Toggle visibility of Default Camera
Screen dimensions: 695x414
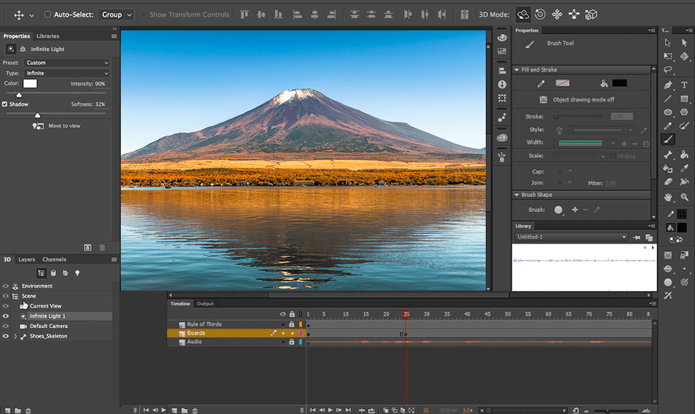tap(6, 326)
